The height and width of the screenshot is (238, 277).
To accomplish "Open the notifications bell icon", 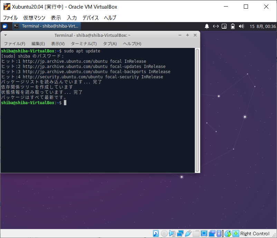I will tap(207, 26).
